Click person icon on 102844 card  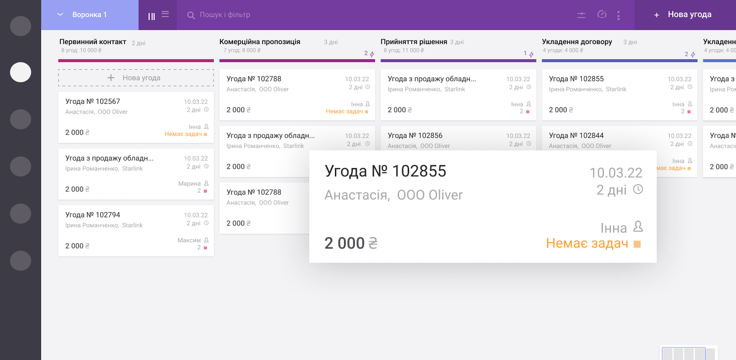(x=690, y=161)
